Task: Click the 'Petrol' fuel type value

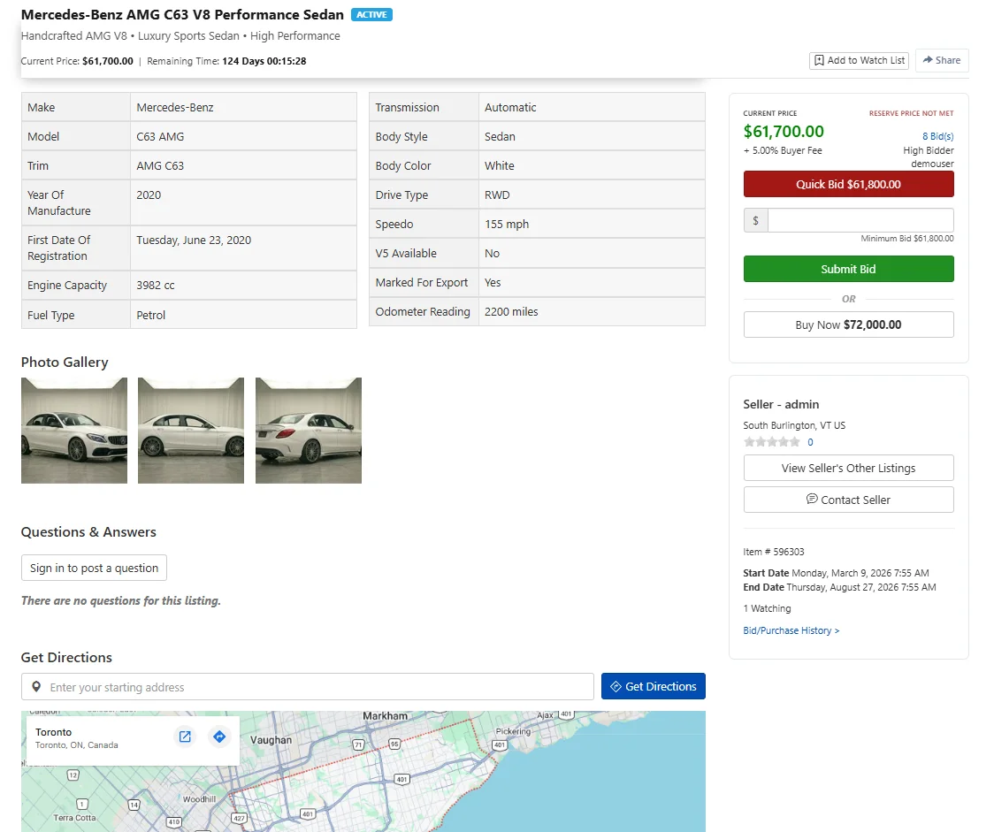Action: [151, 315]
